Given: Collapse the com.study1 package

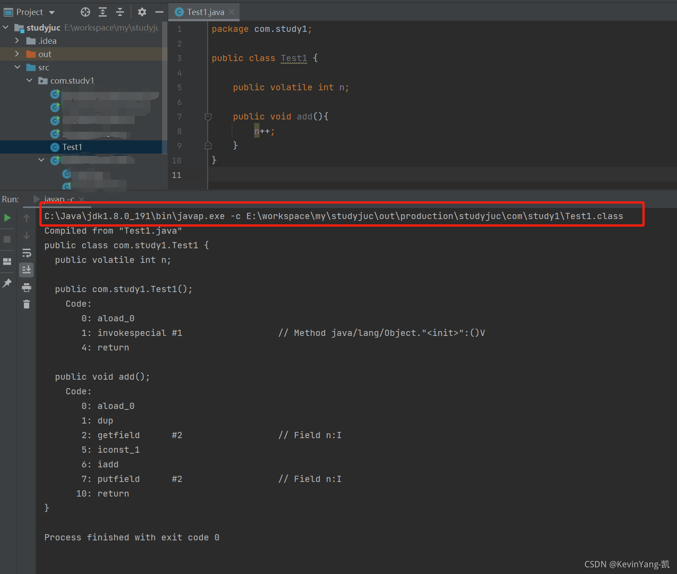Looking at the screenshot, I should [x=29, y=81].
